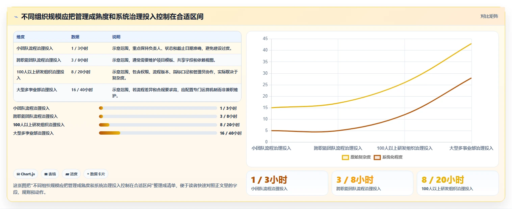Screen dimensions: 512x209
Task: Click chart x-axis label 大型多事业部治理投入
Action: pyautogui.click(x=471, y=148)
